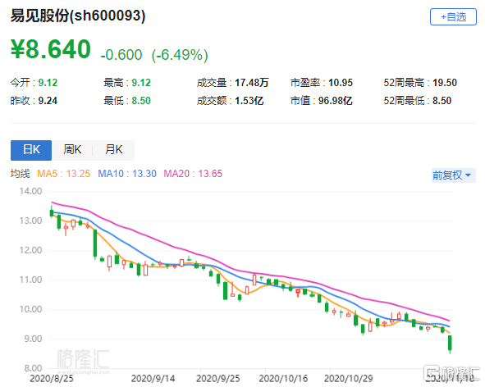This screenshot has width=485, height=387.
Task: Add stock to watchlist with +自选 button
Action: click(x=453, y=16)
